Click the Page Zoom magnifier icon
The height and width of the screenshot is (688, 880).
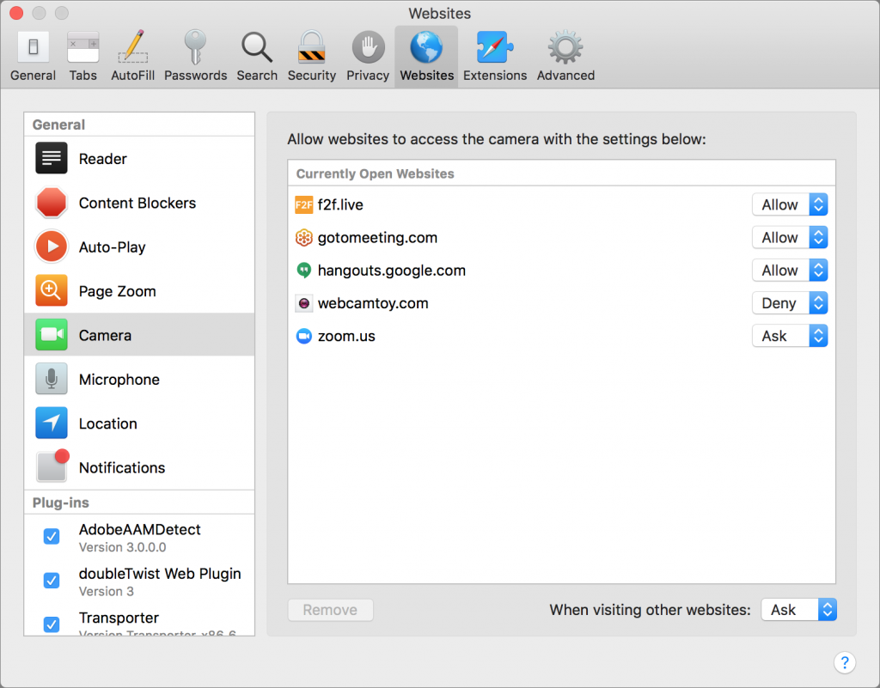coord(52,290)
